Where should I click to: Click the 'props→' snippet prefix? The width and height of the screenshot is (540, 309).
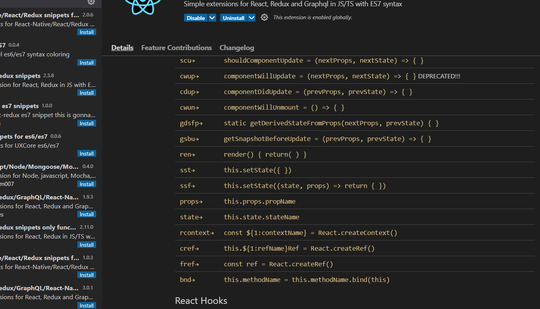[192, 202]
